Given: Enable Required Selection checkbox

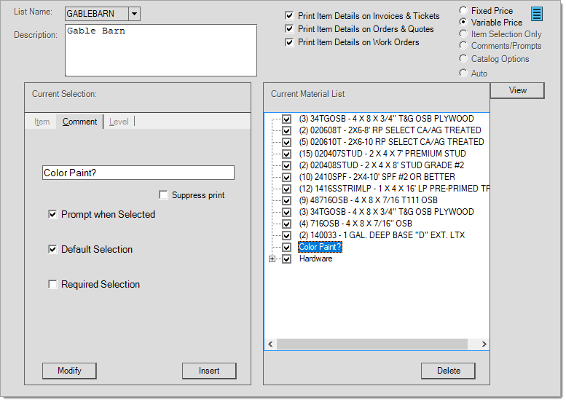Looking at the screenshot, I should click(x=52, y=285).
